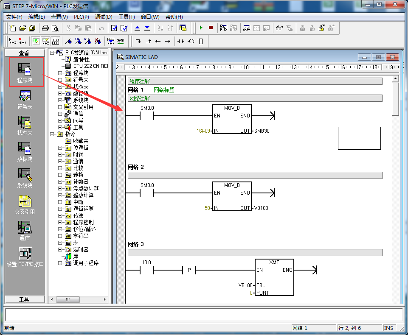Viewport: 408px width, 335px height.
Task: Print the program using the printer icon
Action: [x=45, y=28]
